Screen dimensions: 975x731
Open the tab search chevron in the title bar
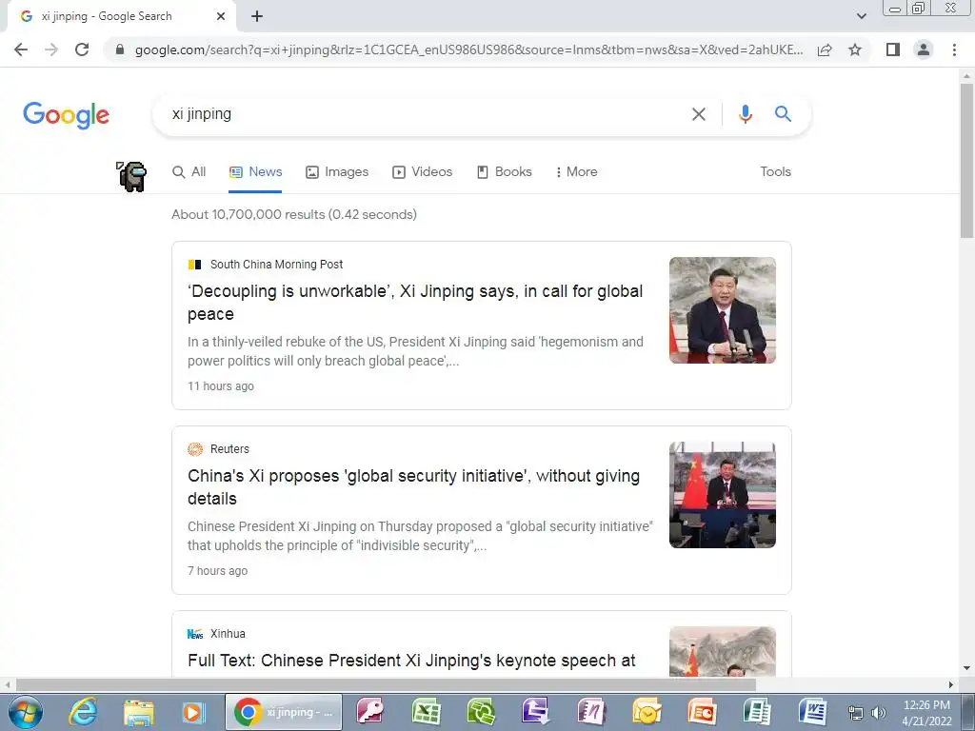[861, 16]
